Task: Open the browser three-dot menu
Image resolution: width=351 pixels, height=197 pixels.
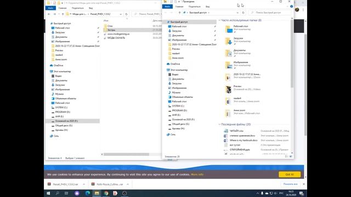Action: tap(303, 10)
